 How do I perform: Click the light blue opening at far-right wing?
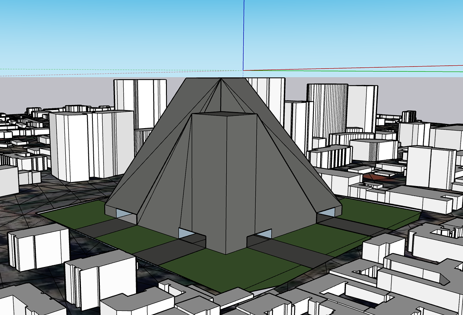(326, 212)
